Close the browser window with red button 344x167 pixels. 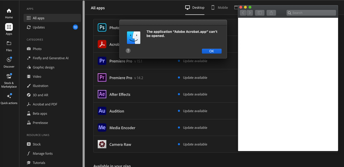(241, 7)
